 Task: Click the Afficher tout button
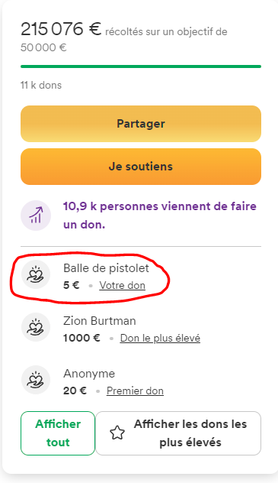58,433
